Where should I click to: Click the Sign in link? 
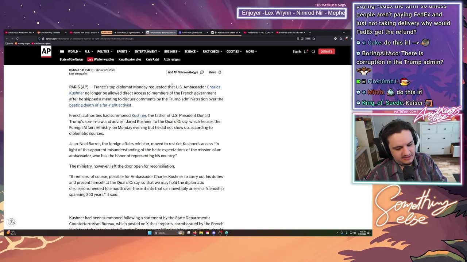pos(297,52)
